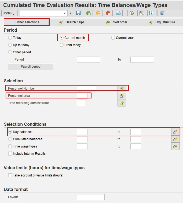Click the Time wage types to field
This screenshot has width=183, height=203.
click(136, 146)
